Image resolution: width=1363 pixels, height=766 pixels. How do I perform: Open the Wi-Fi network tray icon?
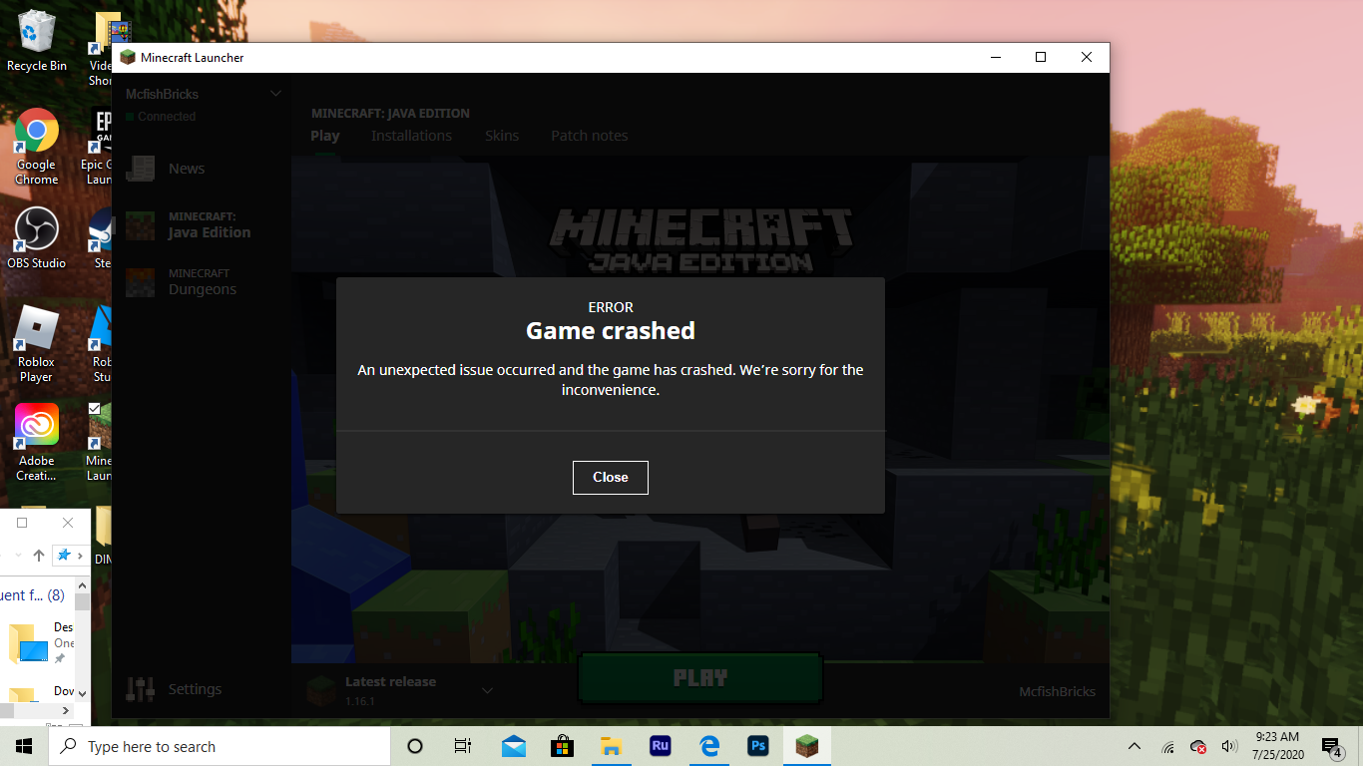click(x=1167, y=747)
